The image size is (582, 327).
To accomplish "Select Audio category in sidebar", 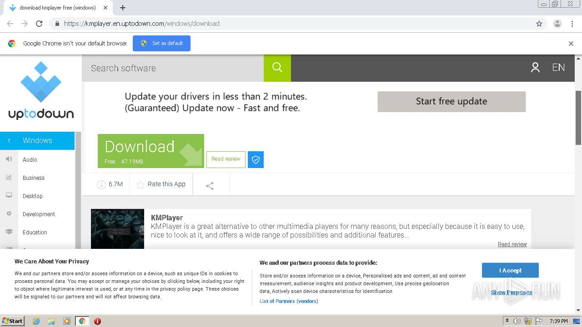I will (x=30, y=159).
